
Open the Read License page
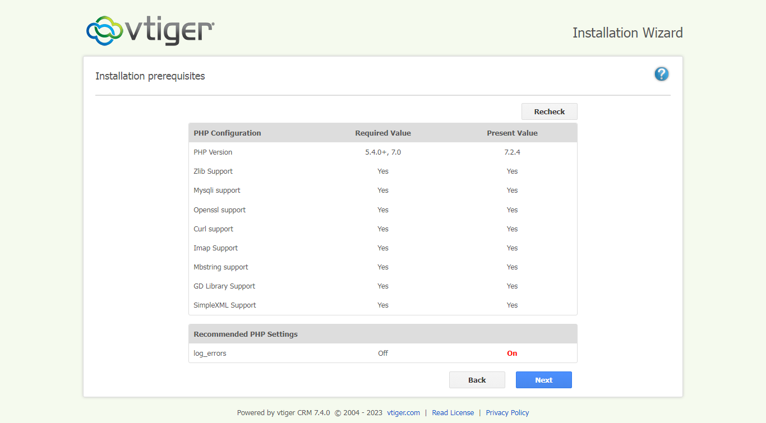pos(453,412)
